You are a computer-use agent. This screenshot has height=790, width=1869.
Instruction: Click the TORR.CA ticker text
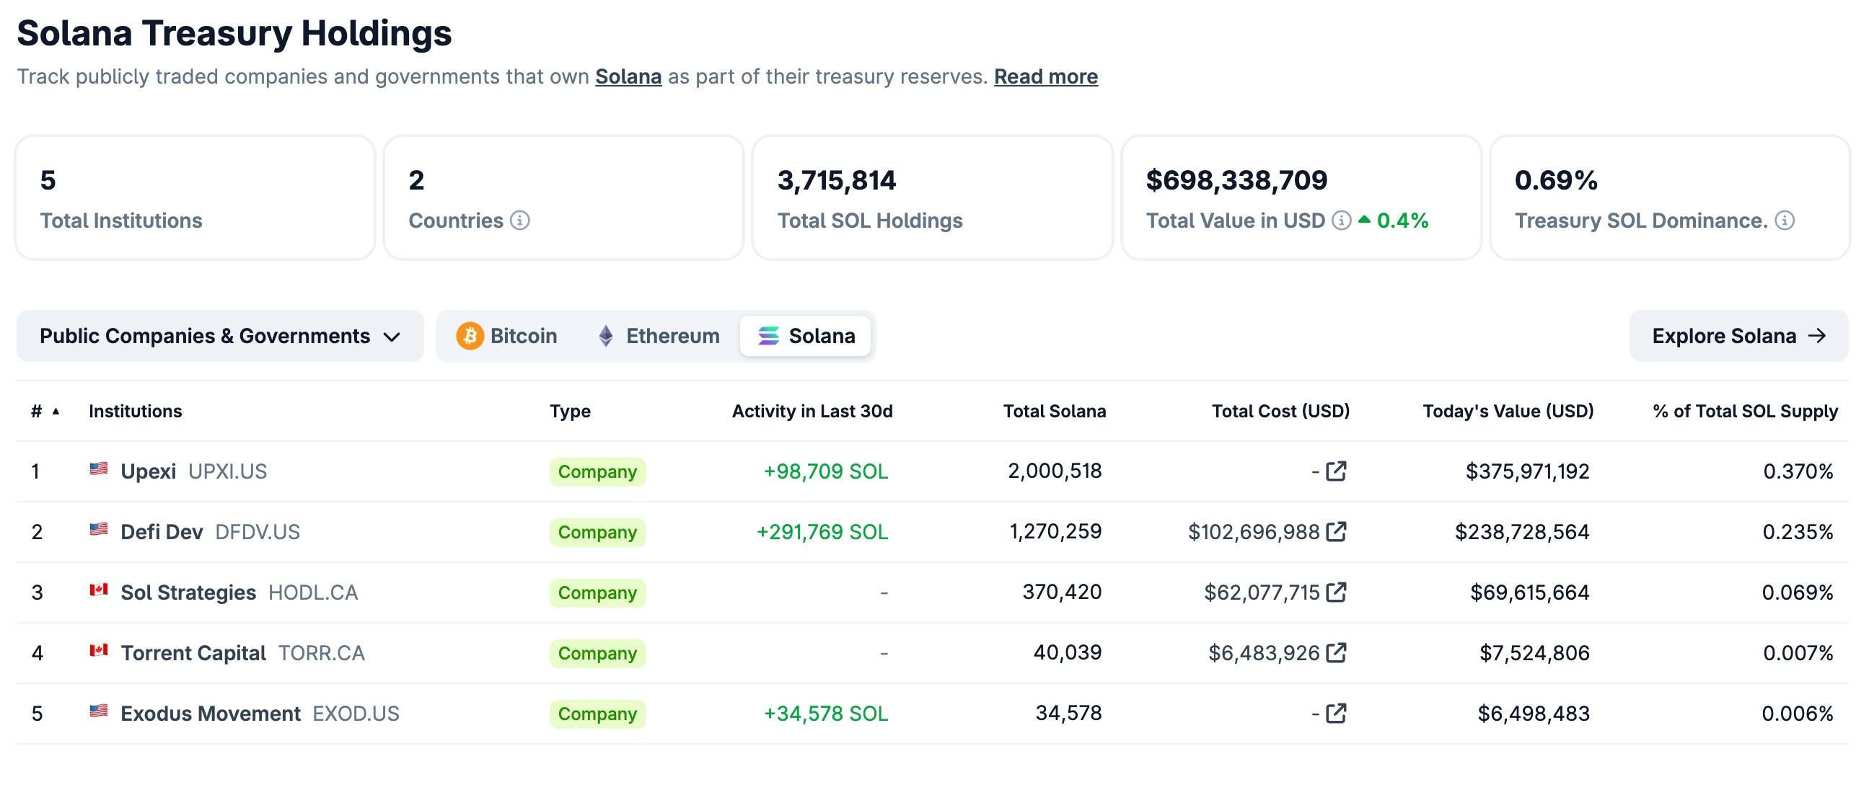click(x=322, y=653)
